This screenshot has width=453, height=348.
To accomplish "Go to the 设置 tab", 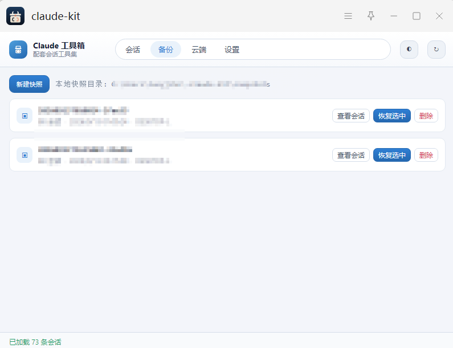I will (x=232, y=50).
